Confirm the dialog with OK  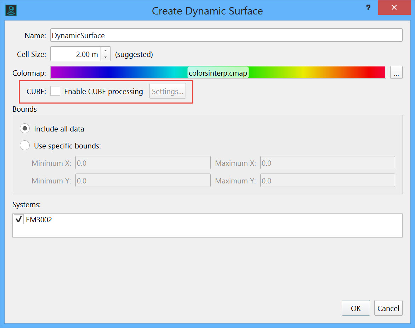356,308
